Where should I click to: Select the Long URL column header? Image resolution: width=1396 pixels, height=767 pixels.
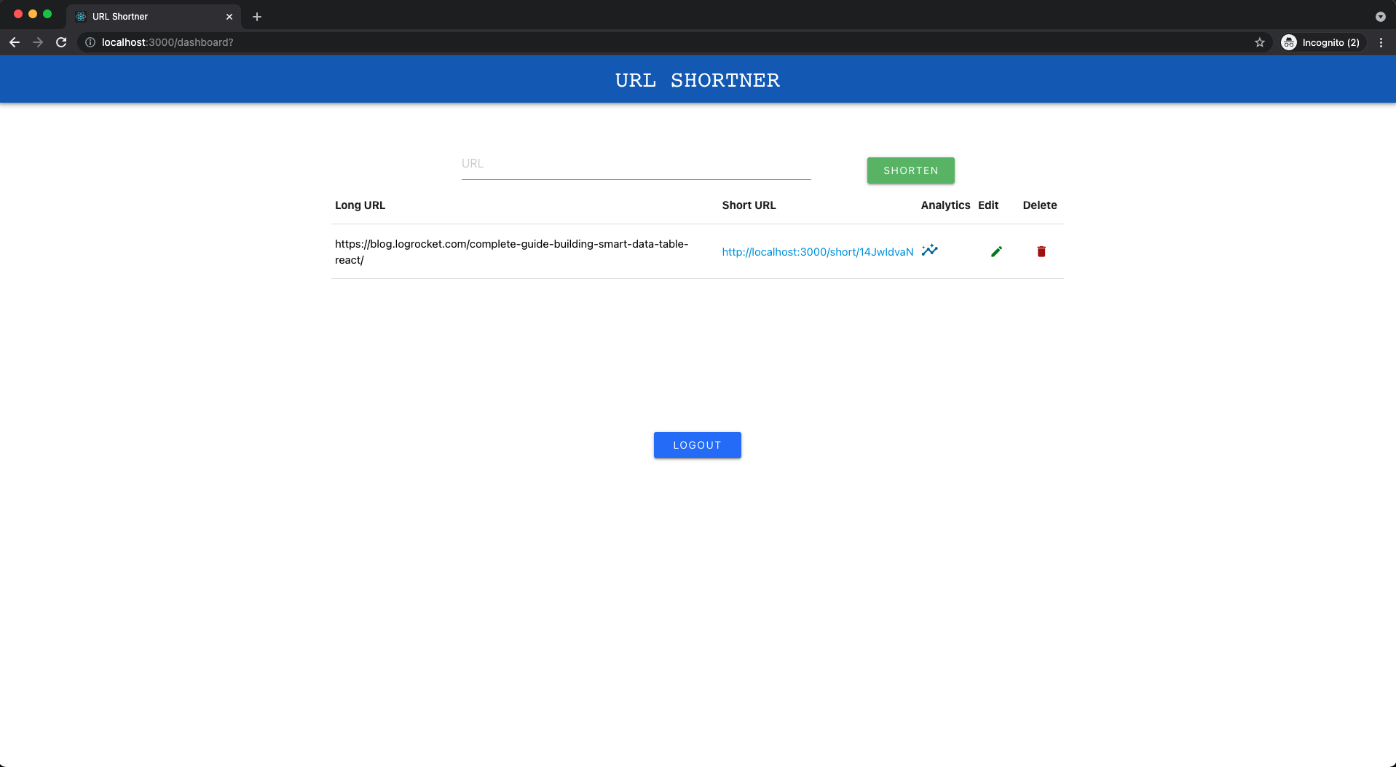tap(360, 205)
